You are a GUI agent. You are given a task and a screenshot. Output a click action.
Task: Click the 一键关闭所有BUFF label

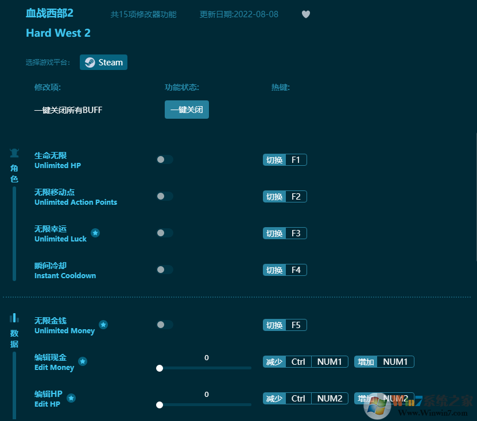pyautogui.click(x=68, y=110)
